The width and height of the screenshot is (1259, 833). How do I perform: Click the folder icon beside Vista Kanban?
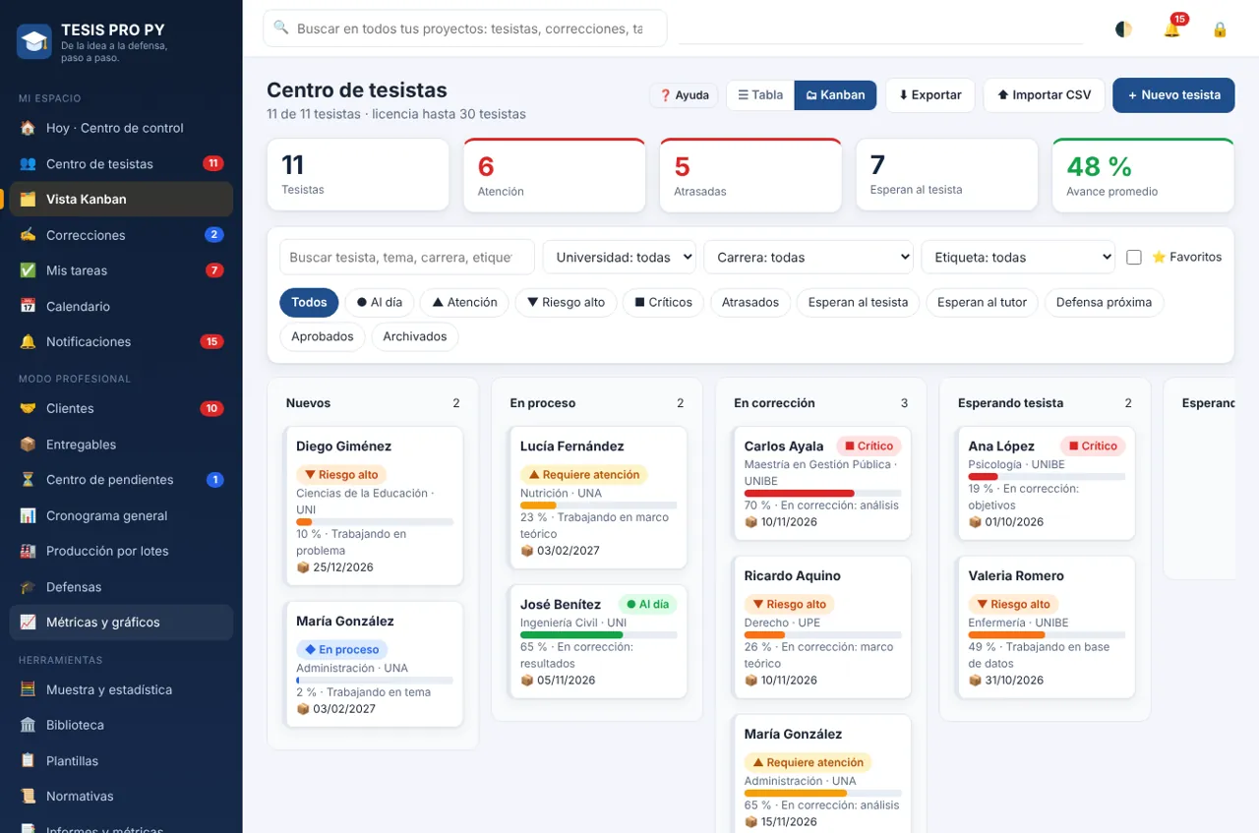point(28,199)
